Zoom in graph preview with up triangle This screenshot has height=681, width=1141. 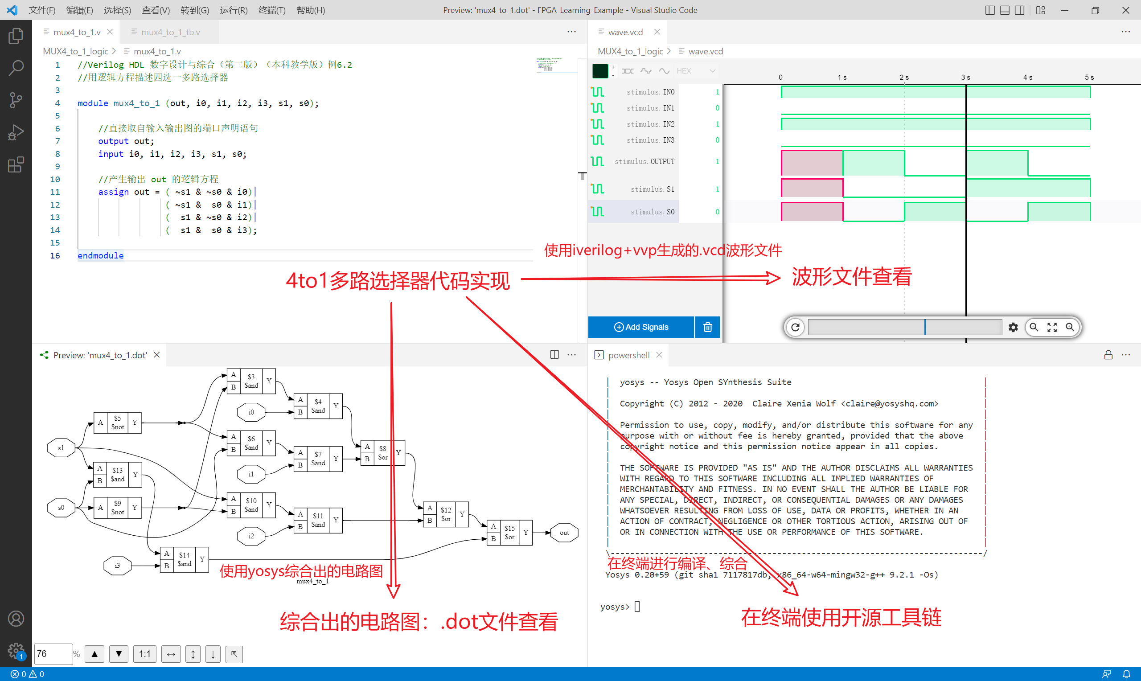(94, 654)
